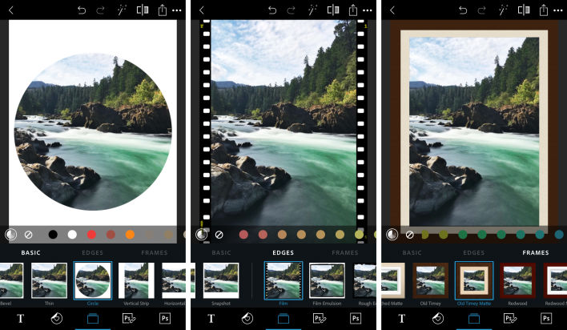Tap the magic wand auto-enhance icon, left screen

point(121,10)
